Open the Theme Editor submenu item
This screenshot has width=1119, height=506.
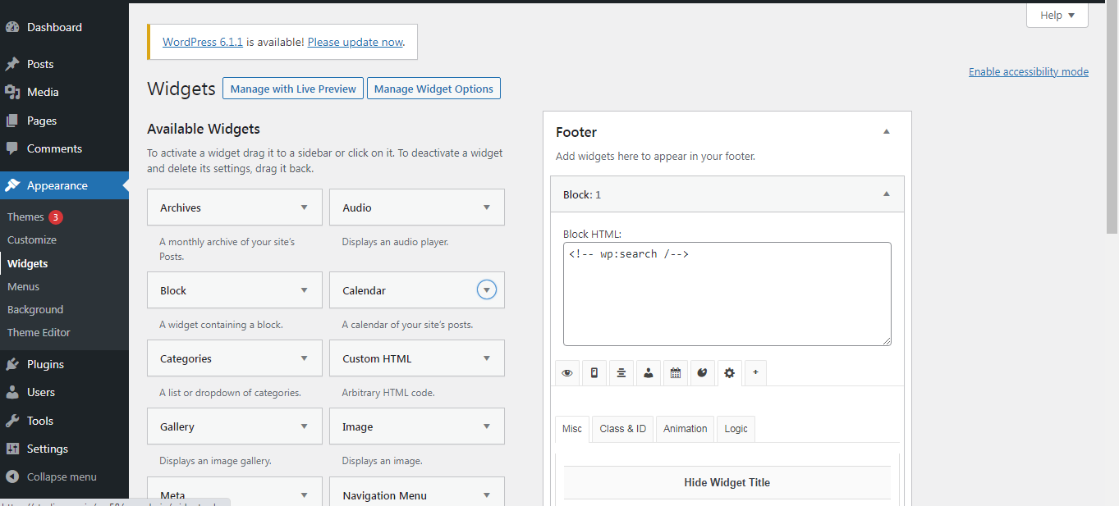pos(39,332)
